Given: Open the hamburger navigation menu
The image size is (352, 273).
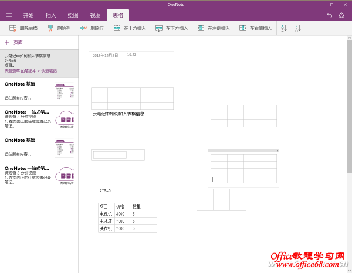Looking at the screenshot, I should [x=8, y=15].
